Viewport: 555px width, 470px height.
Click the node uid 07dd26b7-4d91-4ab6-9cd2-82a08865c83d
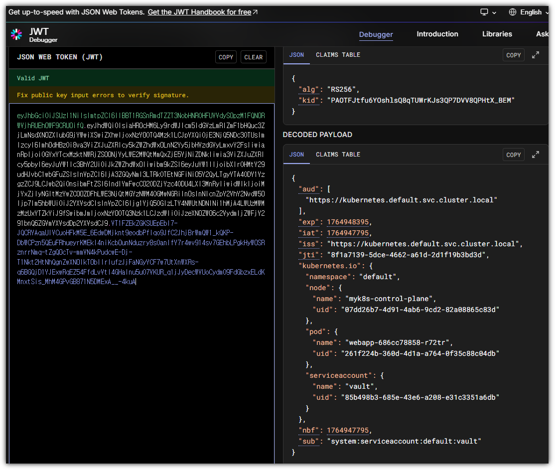[420, 310]
